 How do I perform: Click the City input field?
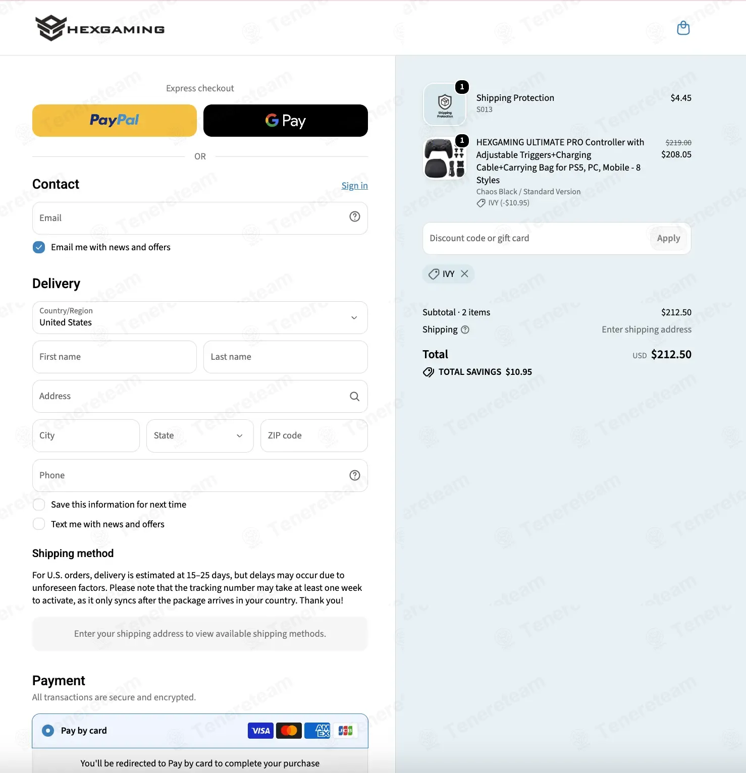coord(86,436)
